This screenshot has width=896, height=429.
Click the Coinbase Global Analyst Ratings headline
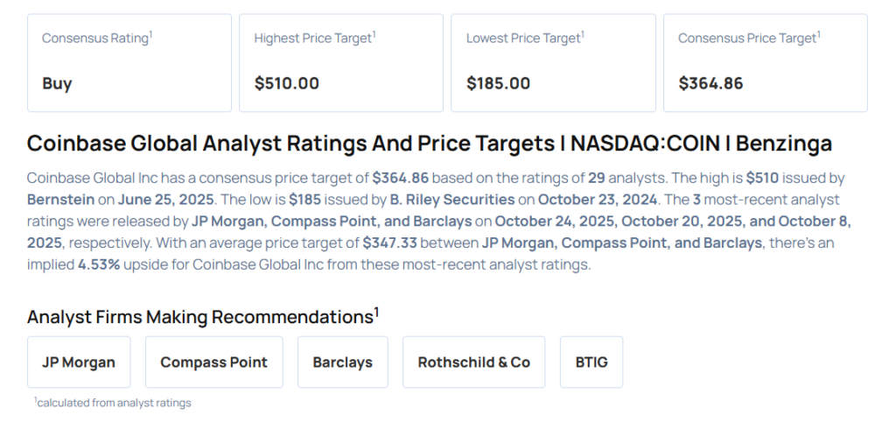[429, 144]
